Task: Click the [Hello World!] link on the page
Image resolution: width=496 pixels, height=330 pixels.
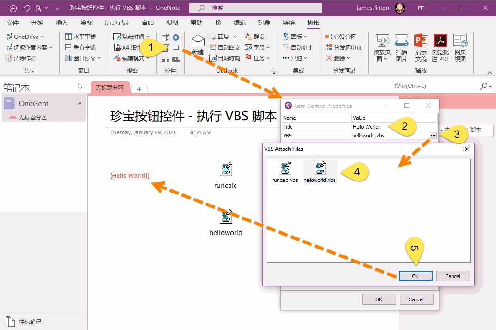Action: pos(130,175)
